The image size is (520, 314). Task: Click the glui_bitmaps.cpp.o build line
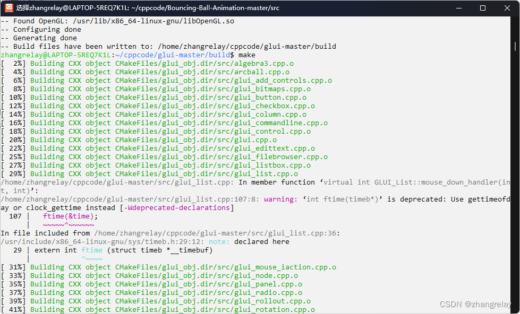[156, 89]
